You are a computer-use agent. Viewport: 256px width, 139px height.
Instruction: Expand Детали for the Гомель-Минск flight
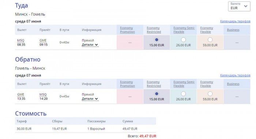(90, 99)
